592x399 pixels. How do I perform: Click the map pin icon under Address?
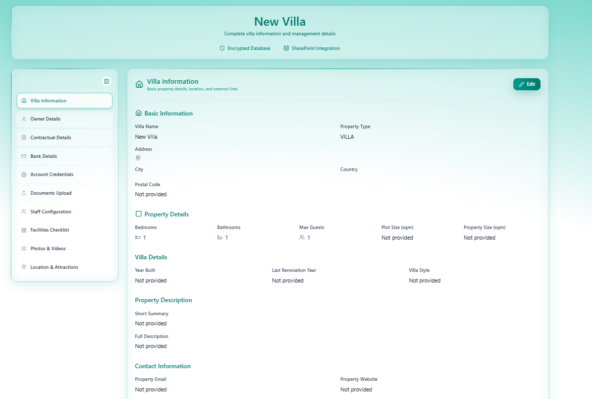138,158
